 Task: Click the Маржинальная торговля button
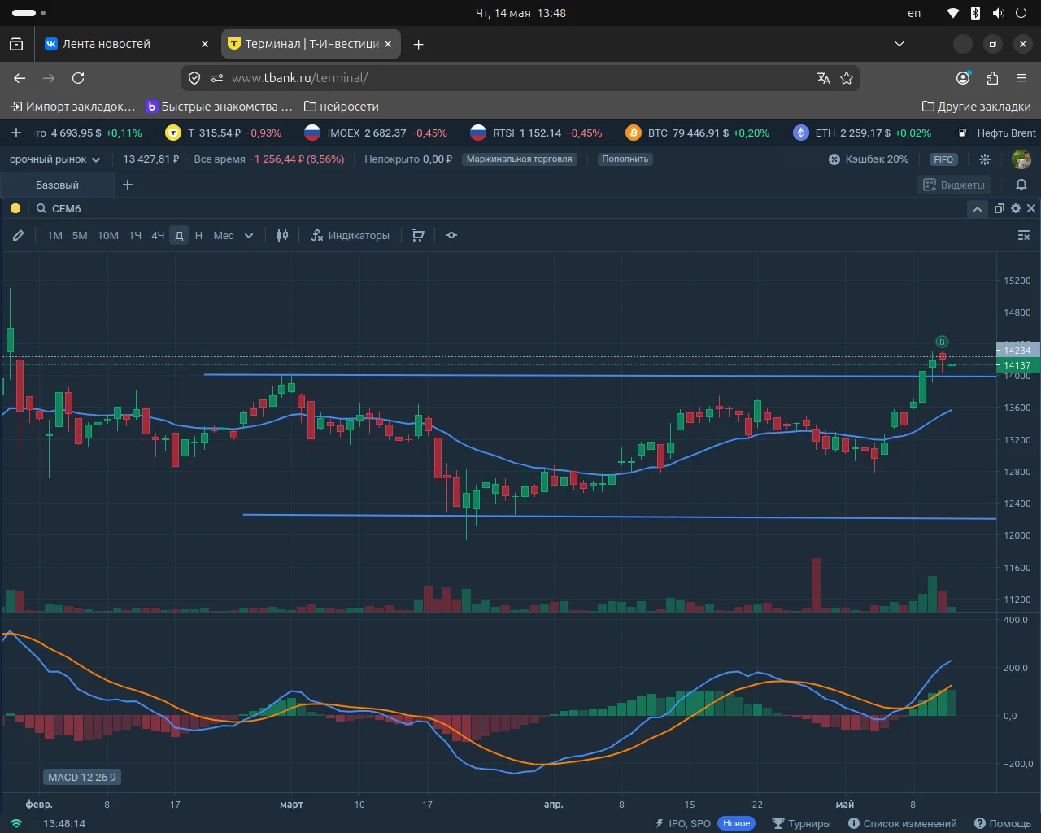pos(520,159)
